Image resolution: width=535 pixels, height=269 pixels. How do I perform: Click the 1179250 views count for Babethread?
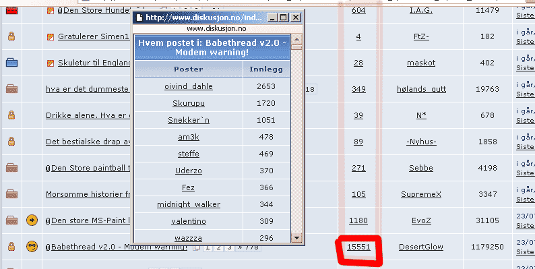click(487, 247)
